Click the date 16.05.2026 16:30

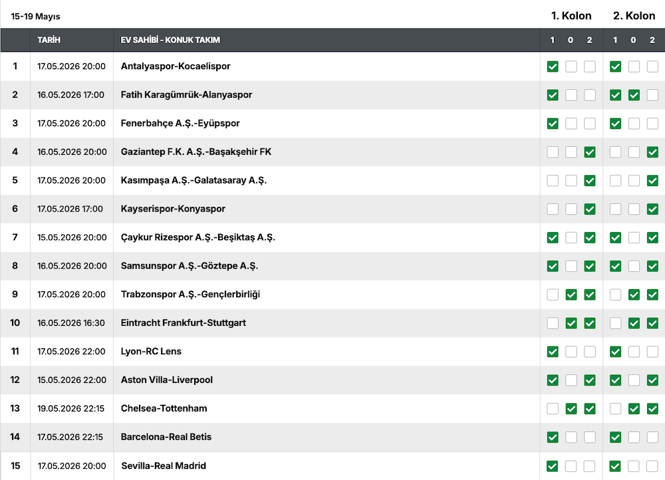71,322
